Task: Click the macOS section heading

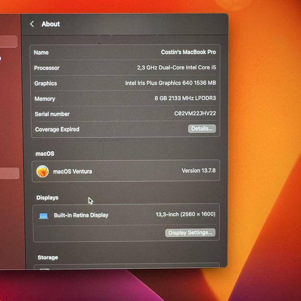Action: tap(45, 154)
